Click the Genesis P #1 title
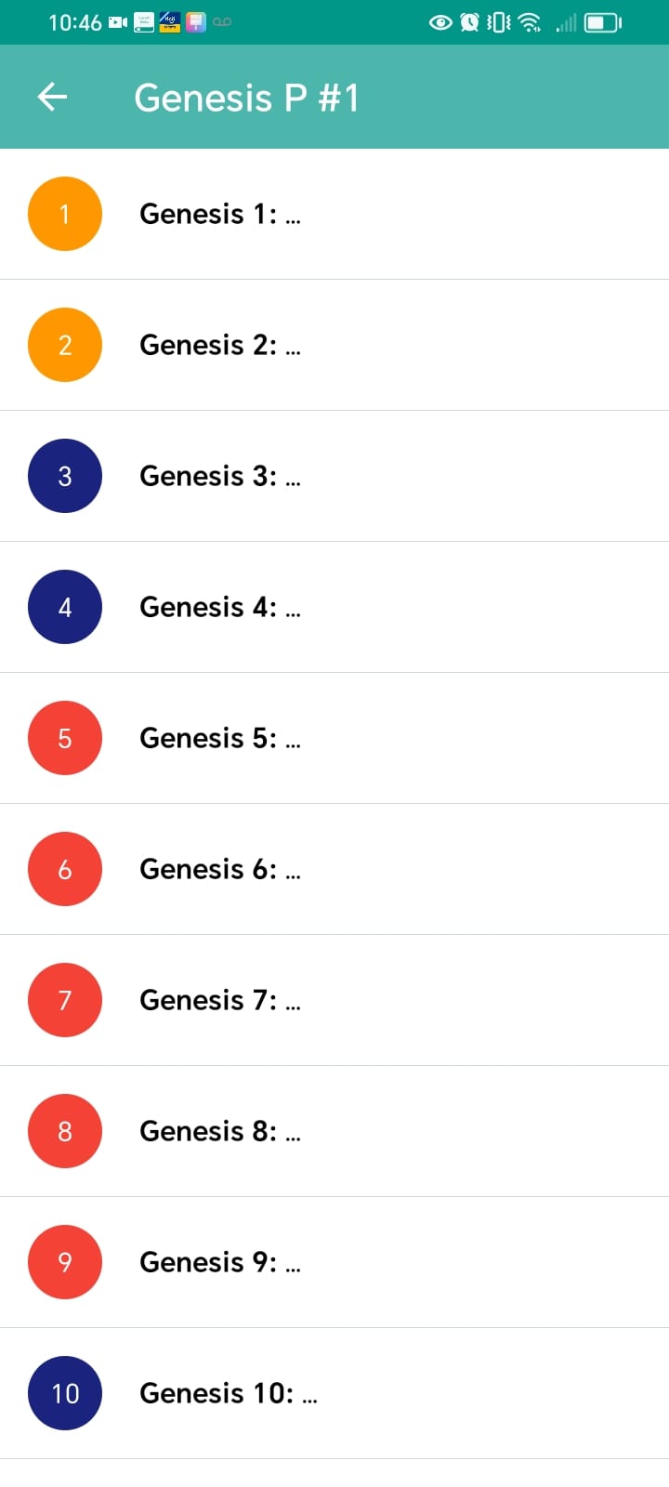This screenshot has width=669, height=1487. click(246, 98)
